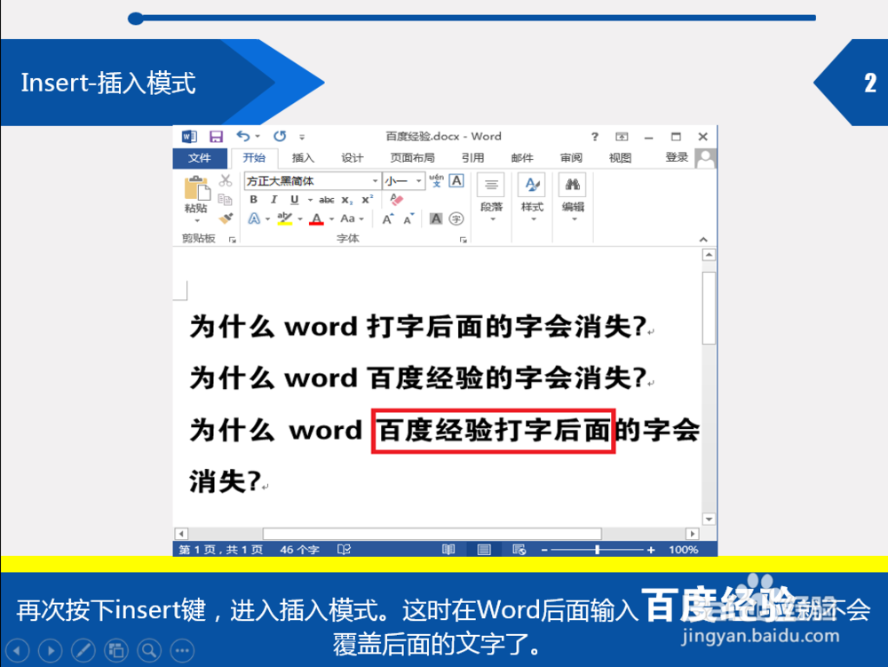Apply red font color
The image size is (888, 667).
click(317, 218)
